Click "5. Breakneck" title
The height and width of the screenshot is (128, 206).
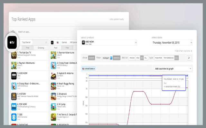click(62, 94)
